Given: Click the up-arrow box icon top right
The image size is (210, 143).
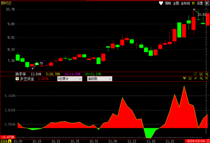Looking at the screenshot, I should [207, 3].
